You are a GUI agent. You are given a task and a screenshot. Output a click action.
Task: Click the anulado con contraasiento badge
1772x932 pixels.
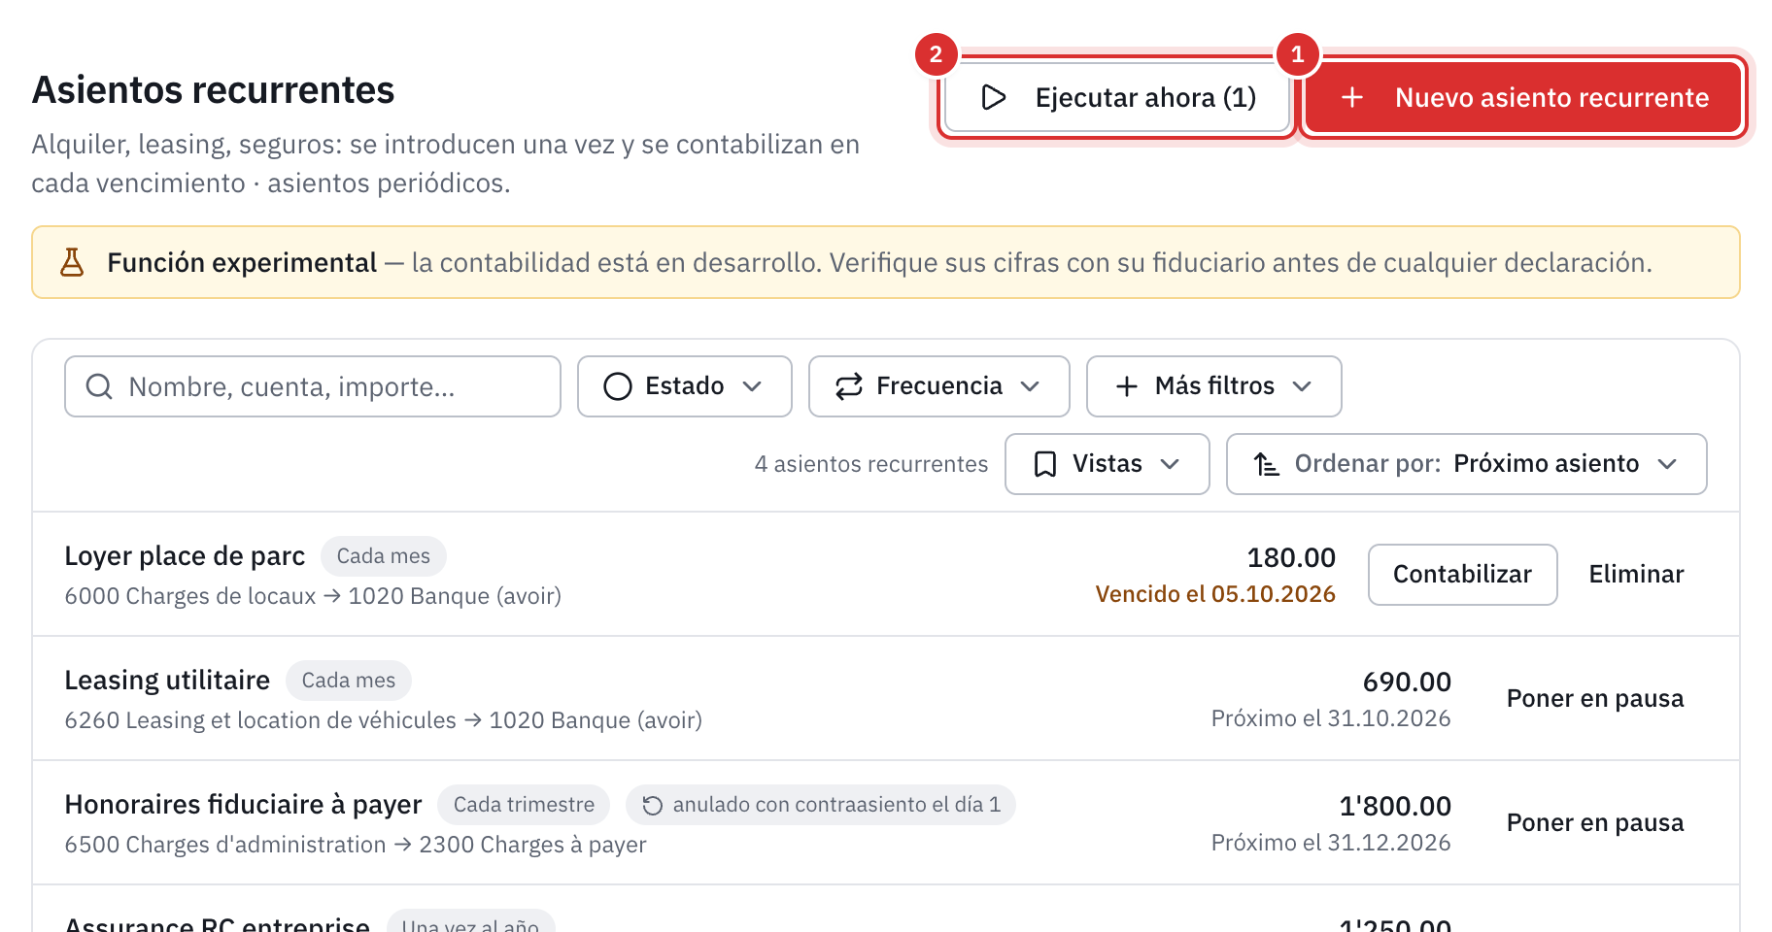point(821,805)
